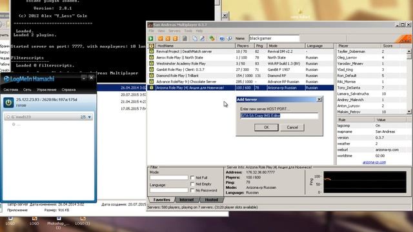This screenshot has height=232, width=413.
Task: Open the View menu in SA-MP
Action: (161, 31)
